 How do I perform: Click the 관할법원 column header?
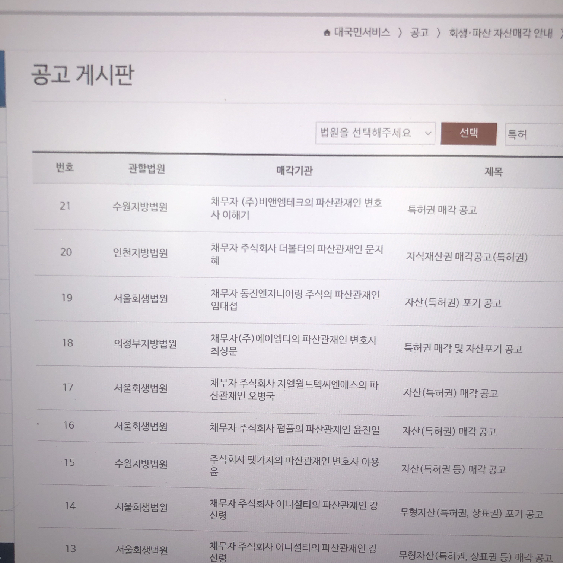click(147, 169)
